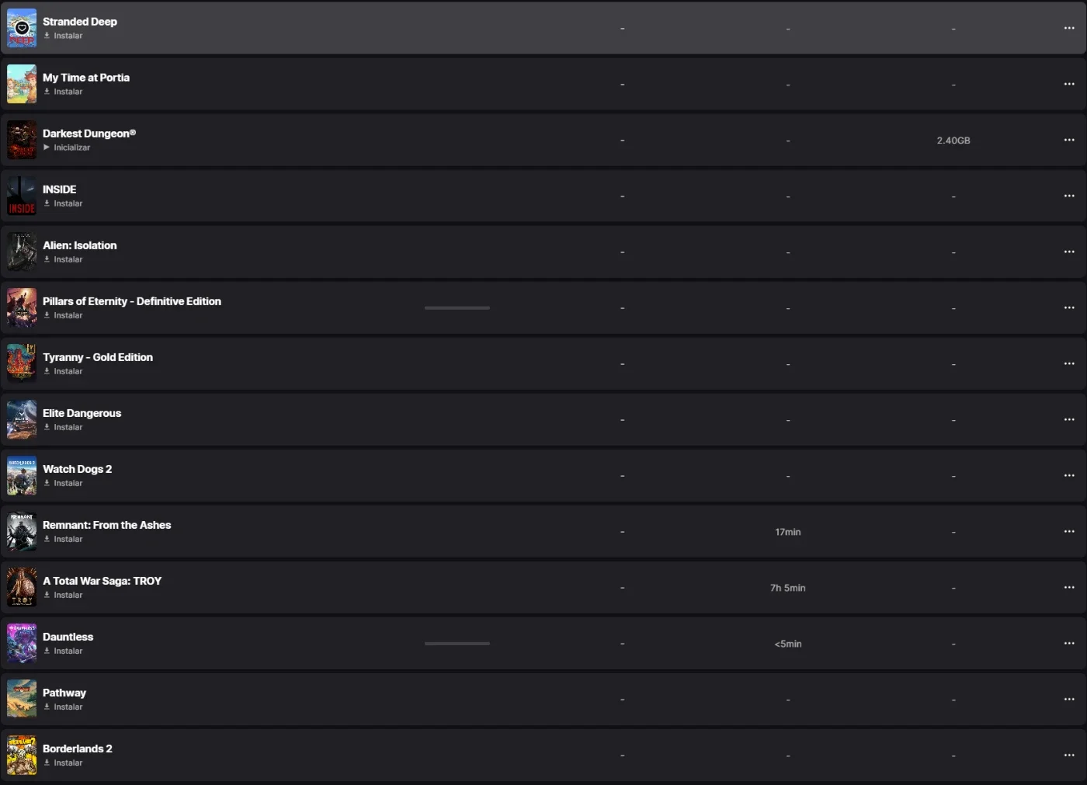Open Watch Dogs 2 options menu

coord(1069,475)
